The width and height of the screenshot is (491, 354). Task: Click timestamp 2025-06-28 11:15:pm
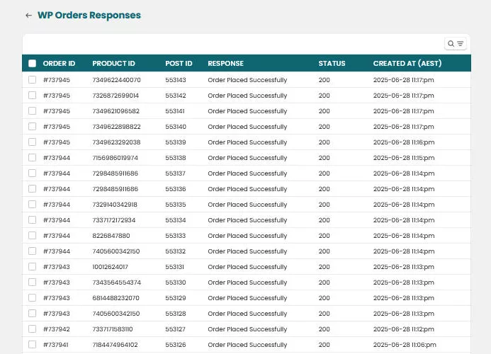tap(404, 158)
